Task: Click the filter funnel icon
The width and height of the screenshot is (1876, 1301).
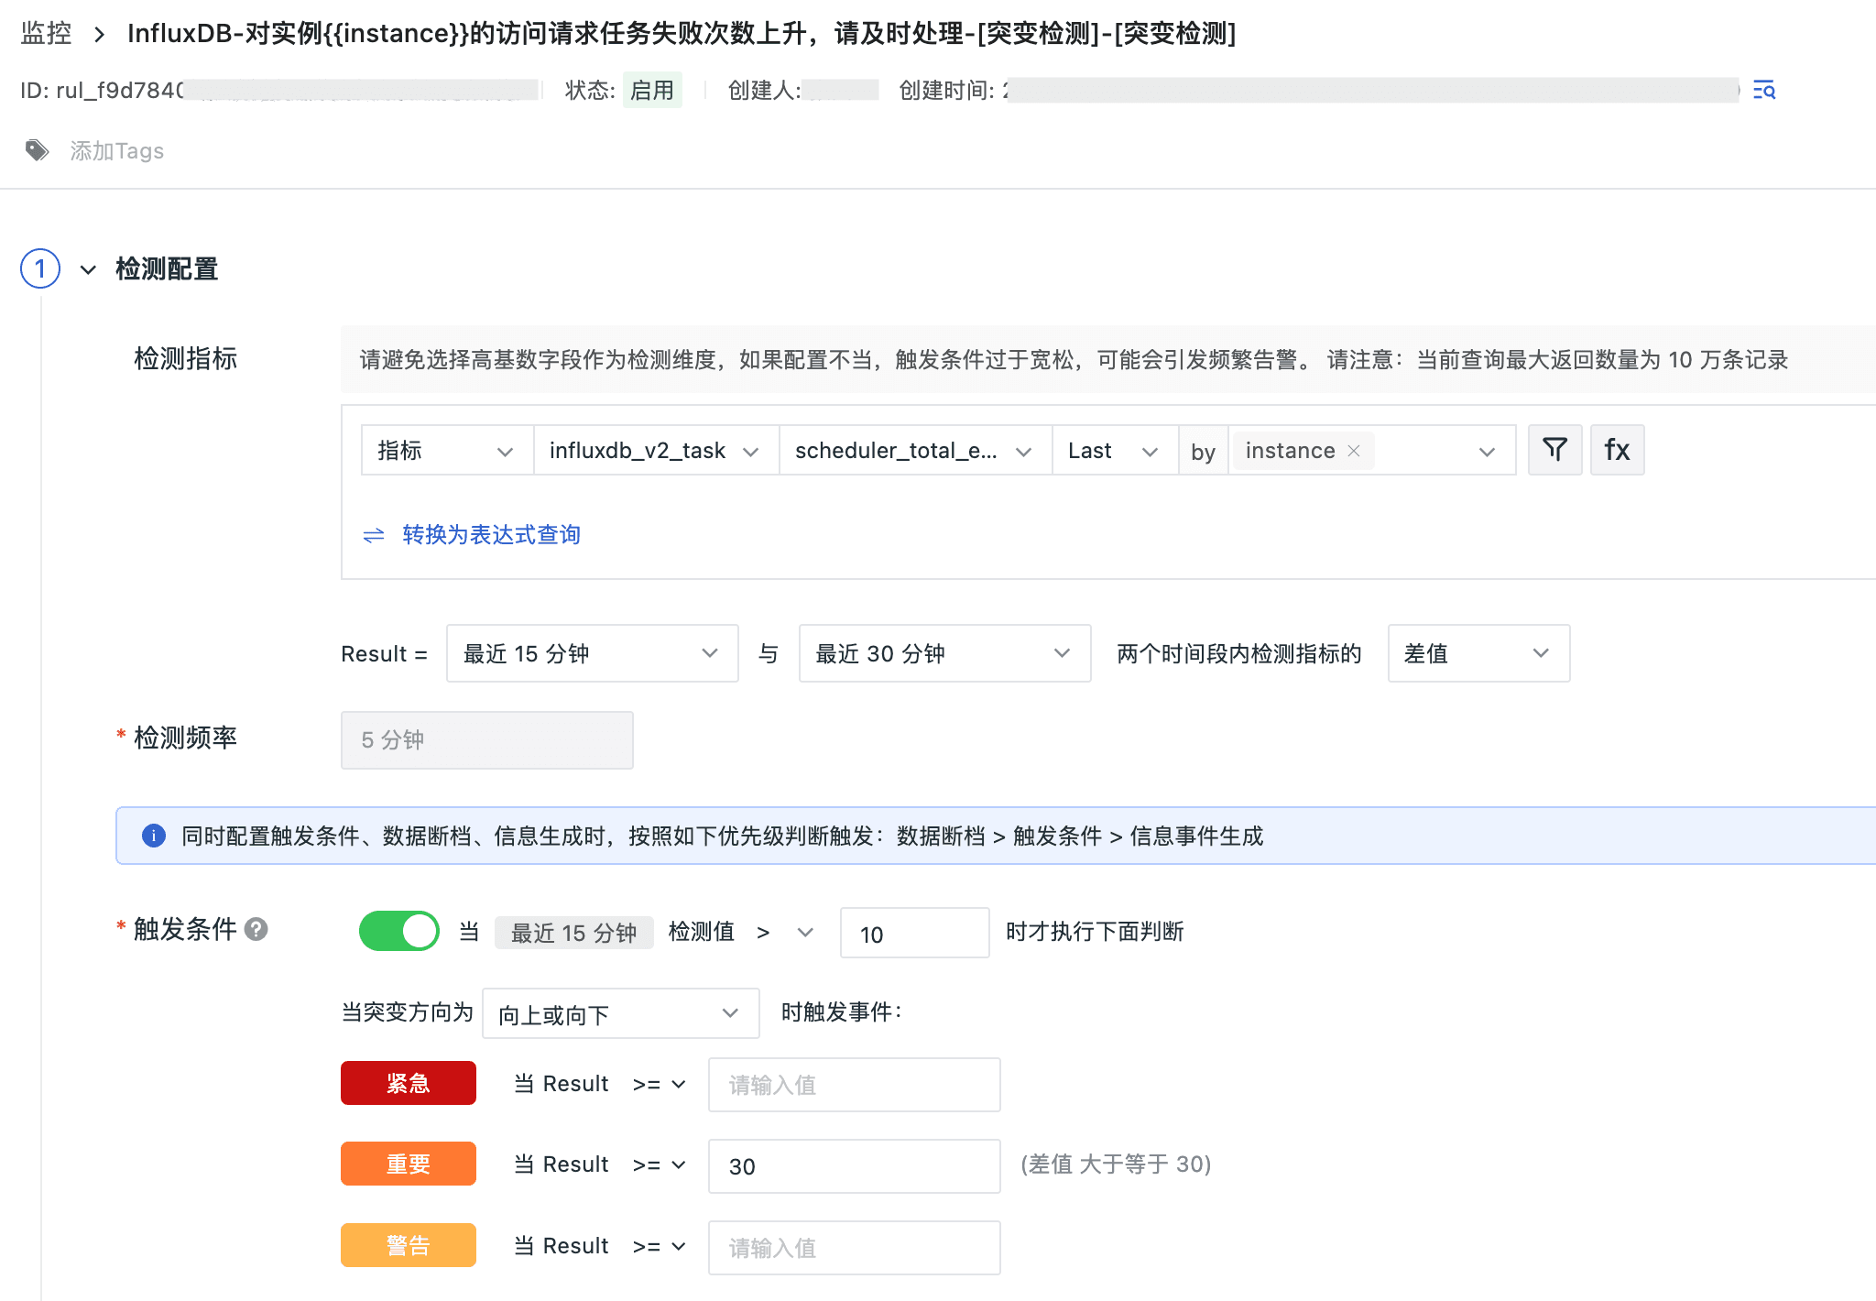Action: coord(1554,450)
